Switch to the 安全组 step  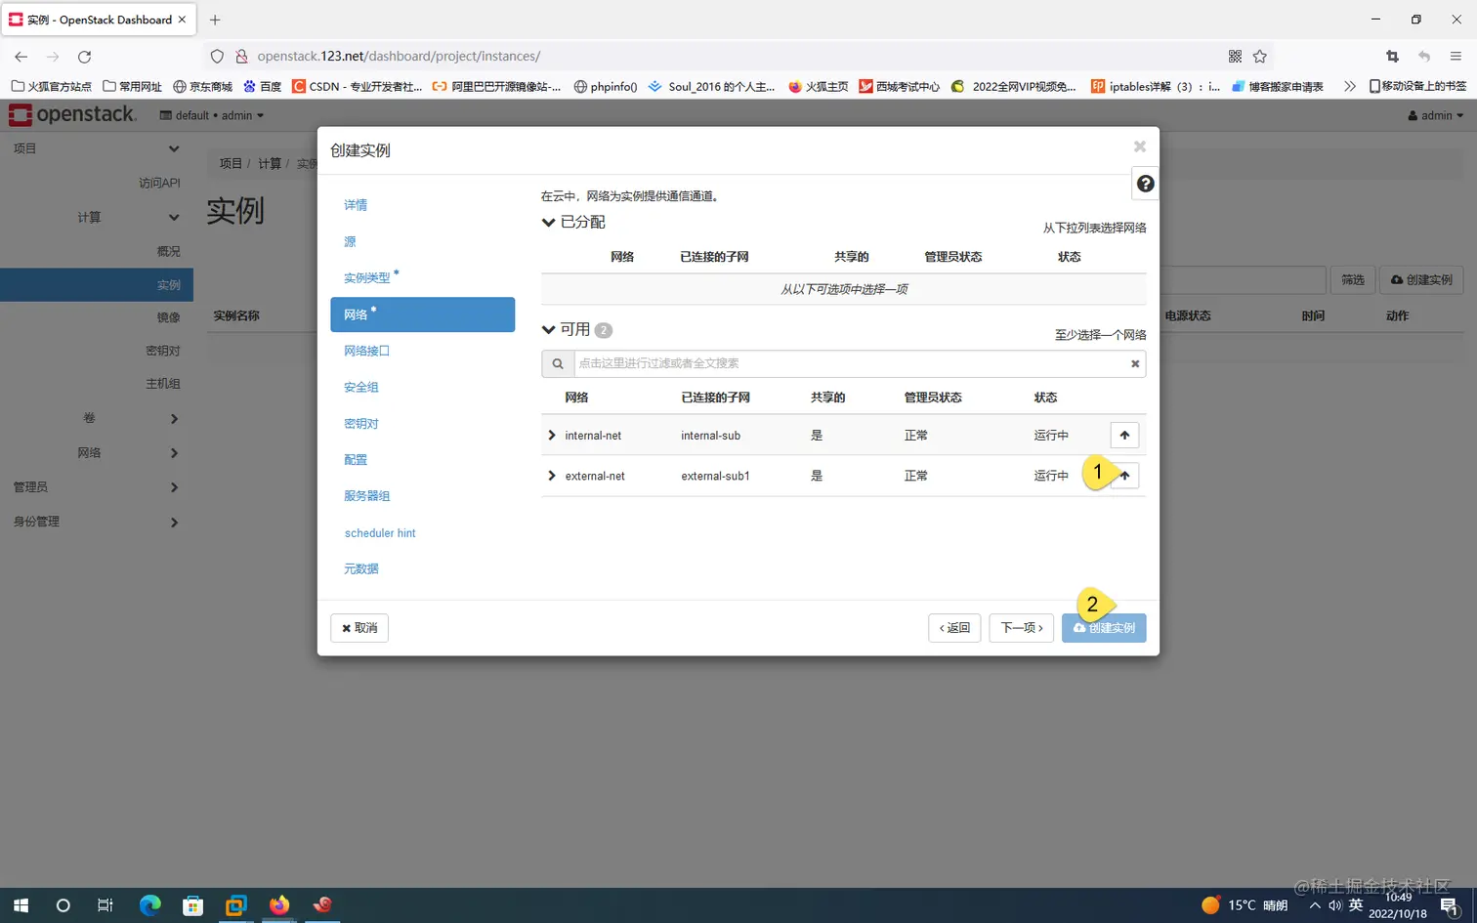(361, 388)
